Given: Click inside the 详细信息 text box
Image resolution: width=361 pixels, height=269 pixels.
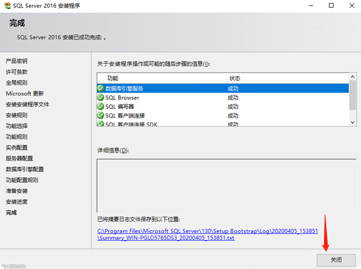Looking at the screenshot, I should pos(227,186).
